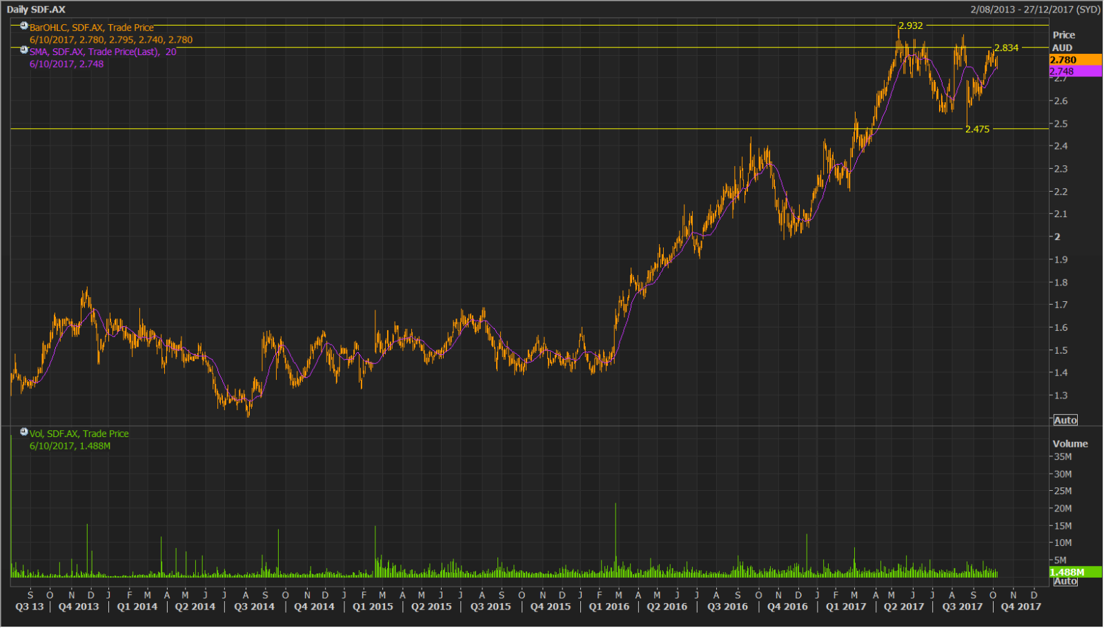Click the Price axis header label
The image size is (1104, 628).
(x=1063, y=35)
